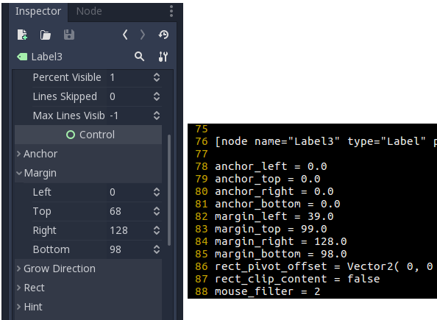Image resolution: width=437 pixels, height=320 pixels.
Task: Expand the Hint section
Action: click(x=88, y=307)
